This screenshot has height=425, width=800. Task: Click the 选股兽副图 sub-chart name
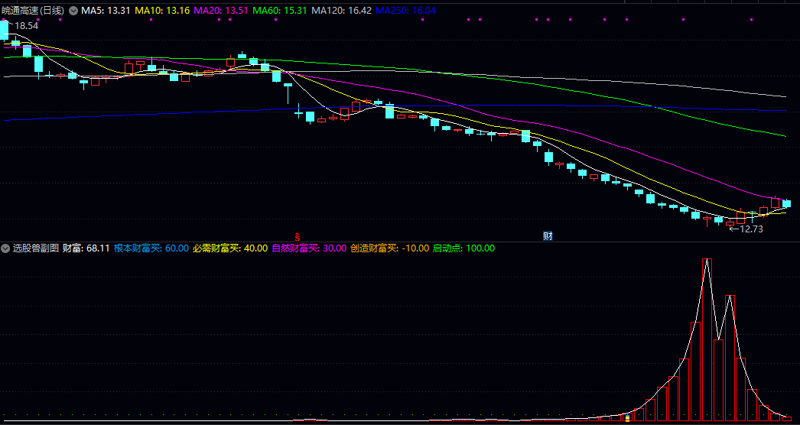point(35,248)
